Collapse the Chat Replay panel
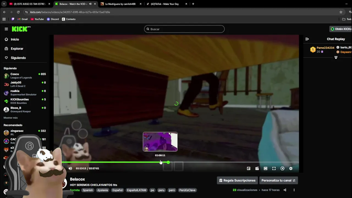 [307, 39]
